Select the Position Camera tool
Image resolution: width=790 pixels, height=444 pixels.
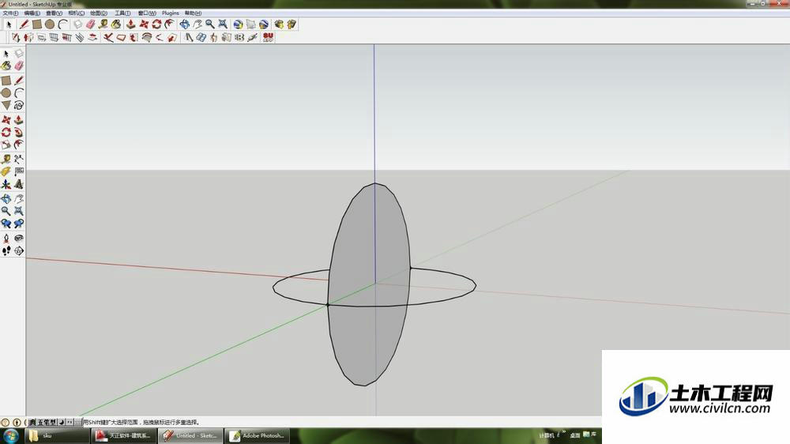(x=6, y=238)
